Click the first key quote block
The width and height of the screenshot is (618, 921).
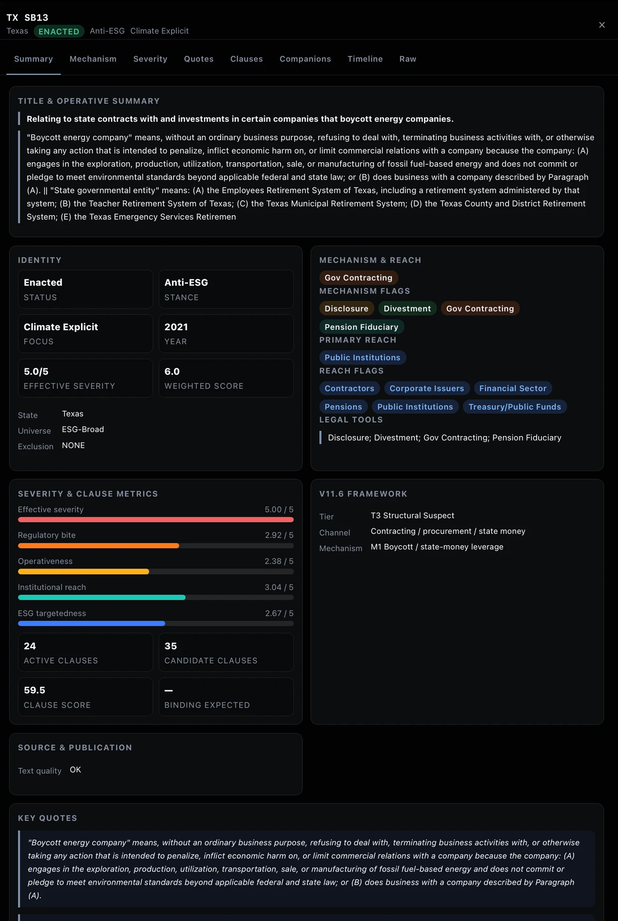307,869
